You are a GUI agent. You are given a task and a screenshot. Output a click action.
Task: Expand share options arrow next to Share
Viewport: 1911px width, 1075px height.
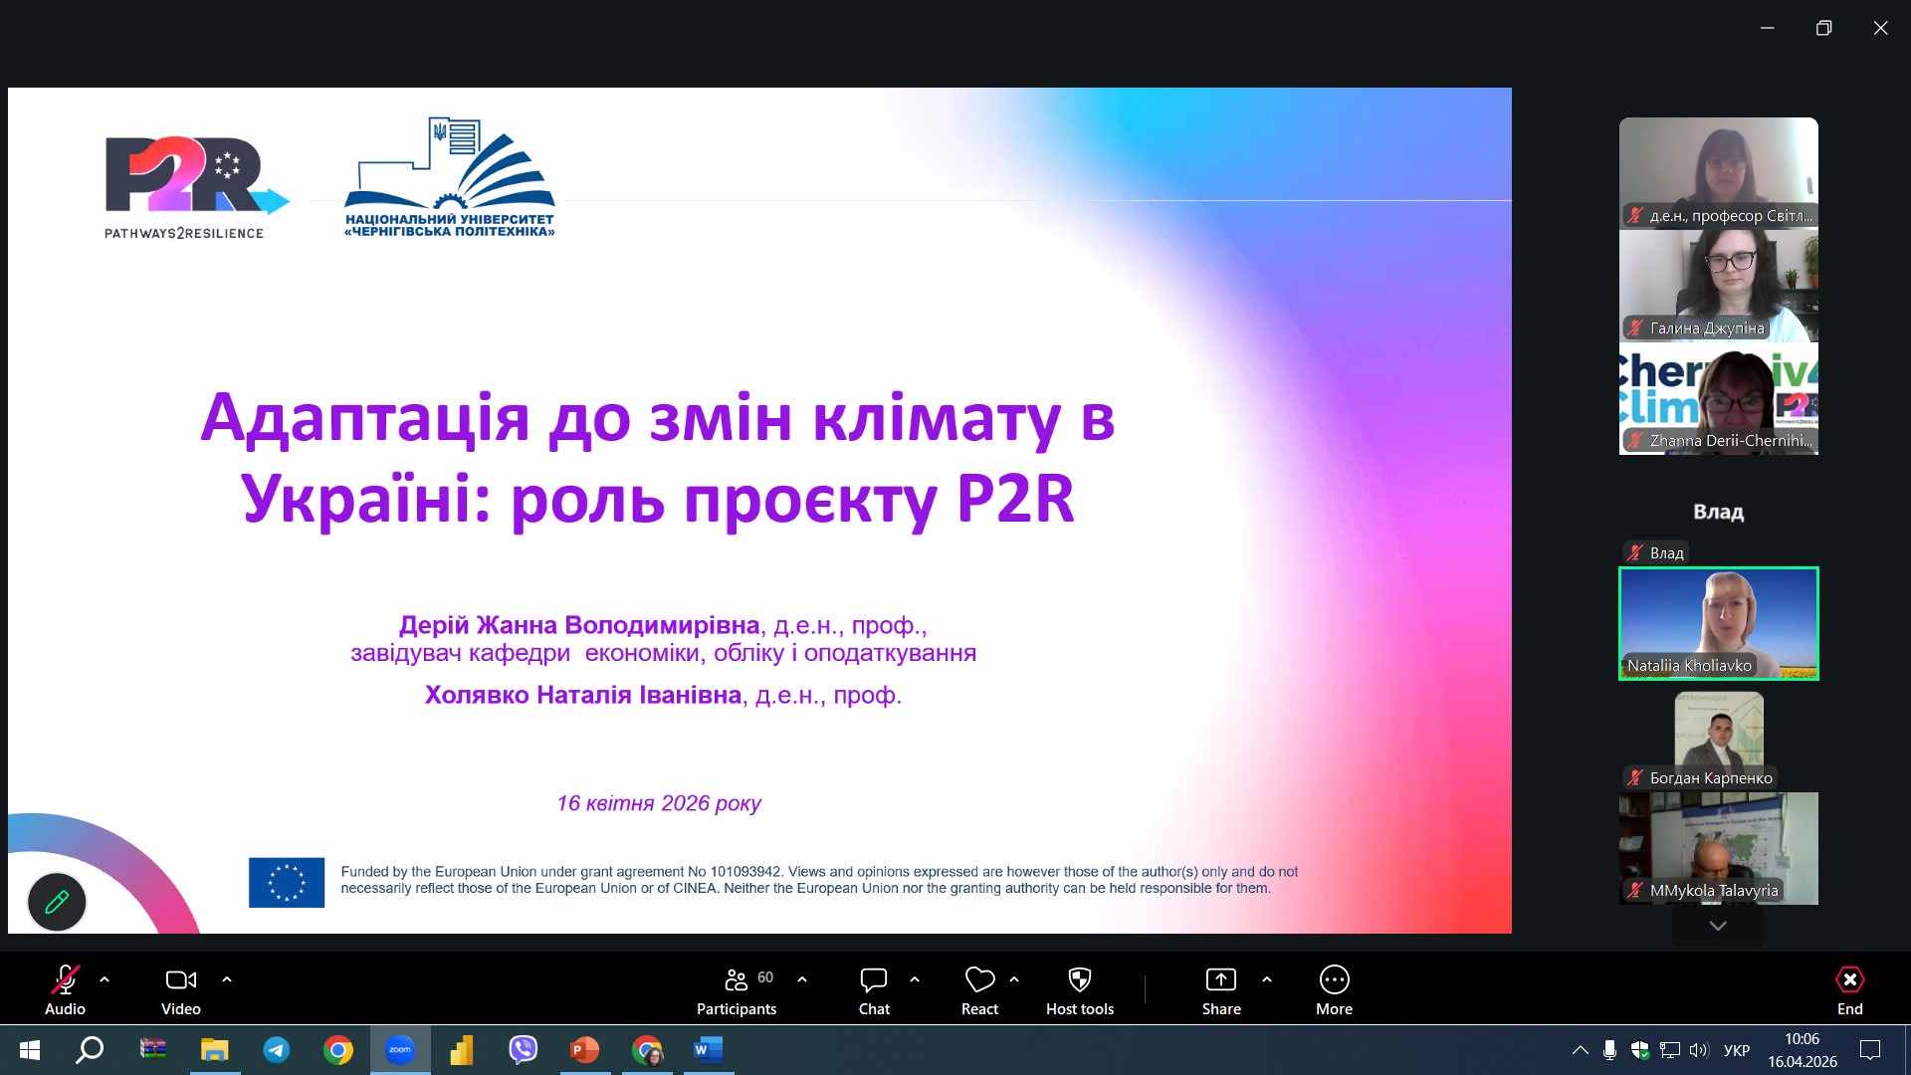point(1267,979)
